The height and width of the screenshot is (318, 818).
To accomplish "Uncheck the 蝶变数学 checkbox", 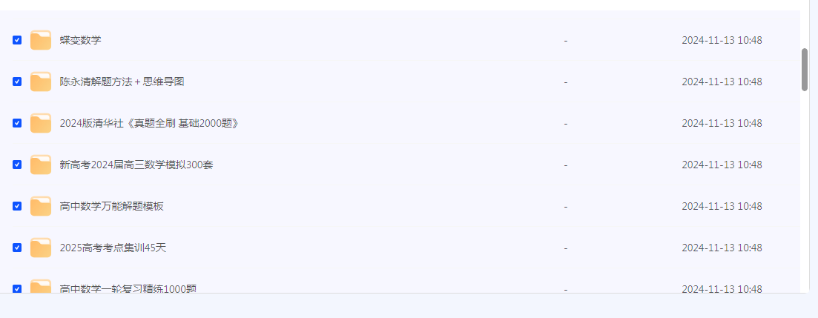I will 17,40.
